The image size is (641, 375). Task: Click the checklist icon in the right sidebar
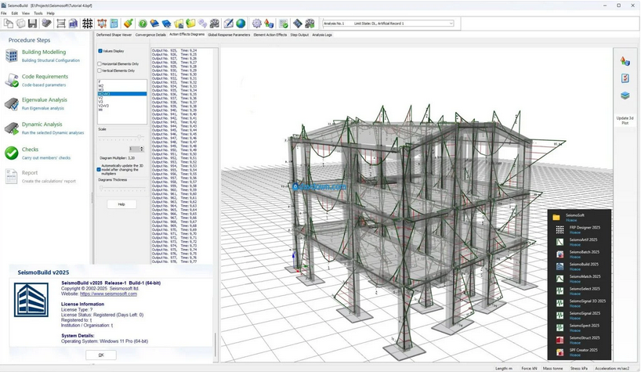tap(625, 78)
